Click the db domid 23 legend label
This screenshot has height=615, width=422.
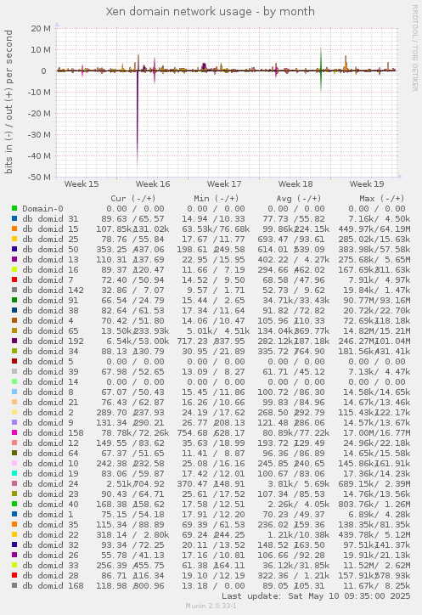(x=50, y=494)
